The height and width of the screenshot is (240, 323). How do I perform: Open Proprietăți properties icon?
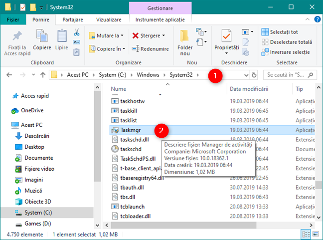tap(226, 40)
